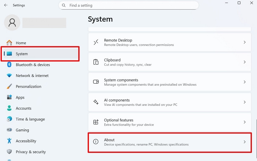Click 'Device specifications, rename PC' description
This screenshot has width=257, height=161.
click(146, 144)
